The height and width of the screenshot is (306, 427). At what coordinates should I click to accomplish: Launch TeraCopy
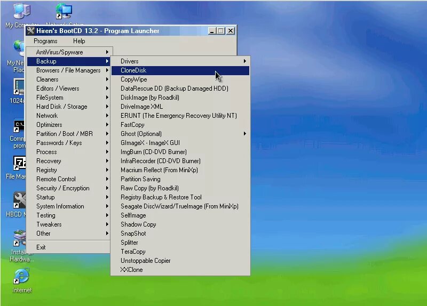tap(180, 252)
